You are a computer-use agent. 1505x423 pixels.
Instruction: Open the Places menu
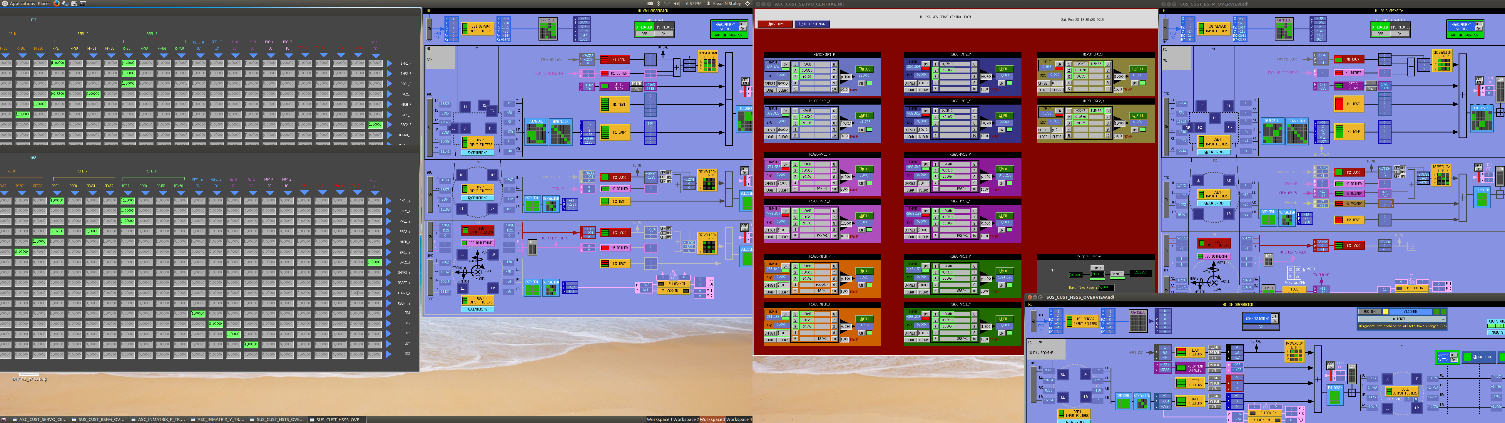click(x=44, y=4)
